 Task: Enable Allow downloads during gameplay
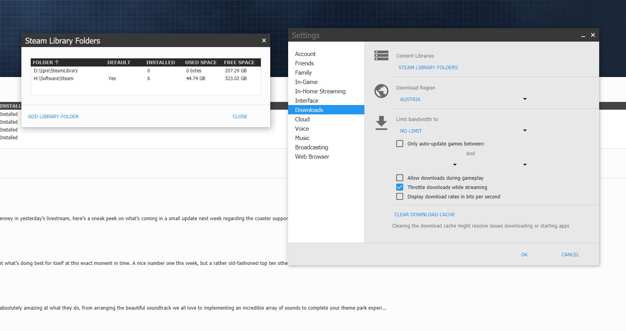[400, 178]
